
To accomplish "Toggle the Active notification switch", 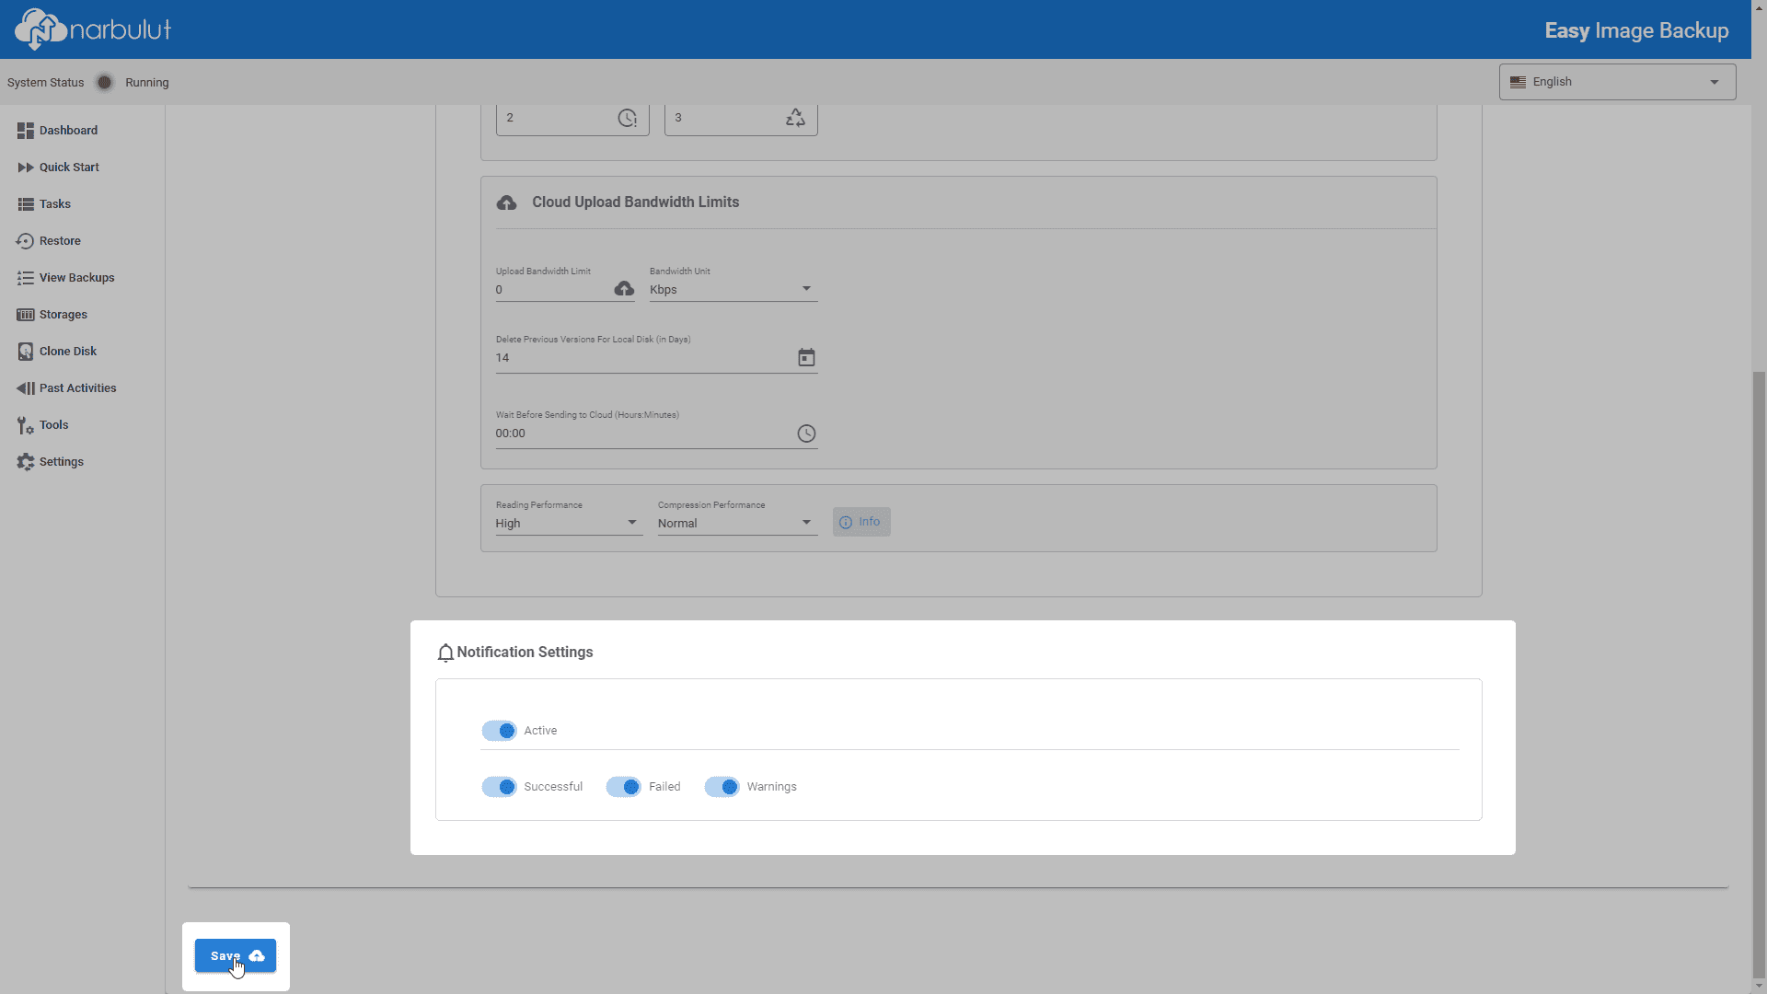I will click(500, 731).
